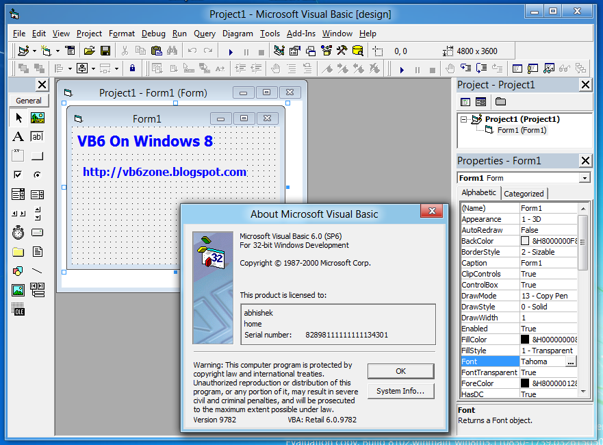The image size is (603, 445).
Task: Open Add Form dropdown arrow
Action: pos(57,51)
